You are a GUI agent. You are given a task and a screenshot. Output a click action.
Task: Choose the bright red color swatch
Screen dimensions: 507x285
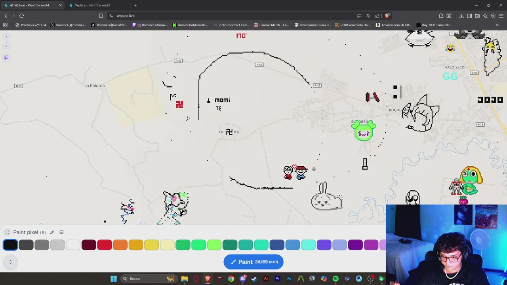[105, 245]
